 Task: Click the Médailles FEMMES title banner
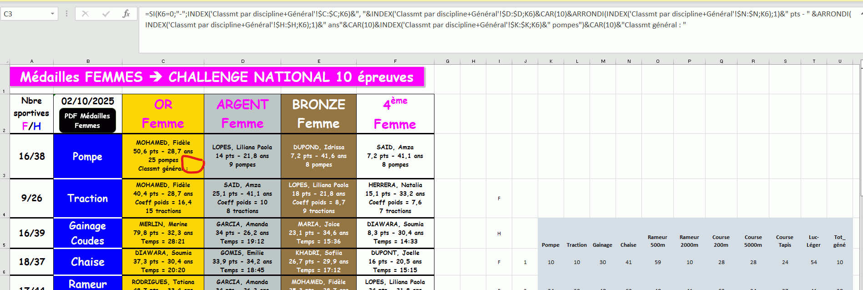pos(217,77)
